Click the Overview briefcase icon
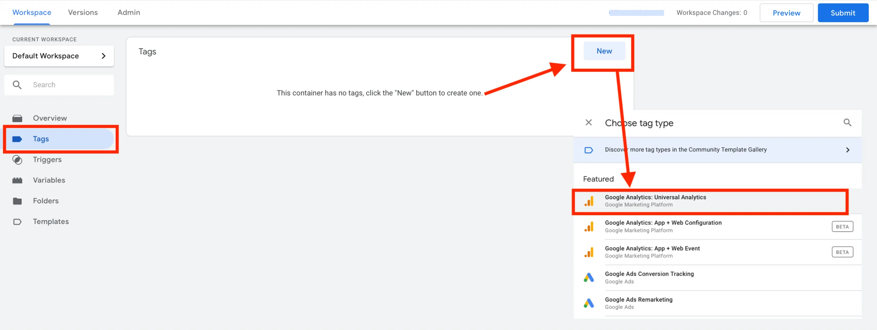 (x=17, y=118)
